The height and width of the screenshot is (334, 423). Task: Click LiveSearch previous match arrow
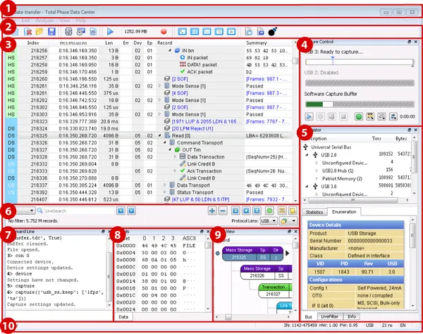(121, 211)
